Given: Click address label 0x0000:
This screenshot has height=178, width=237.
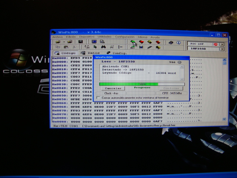Looking at the screenshot, I should (x=60, y=58).
